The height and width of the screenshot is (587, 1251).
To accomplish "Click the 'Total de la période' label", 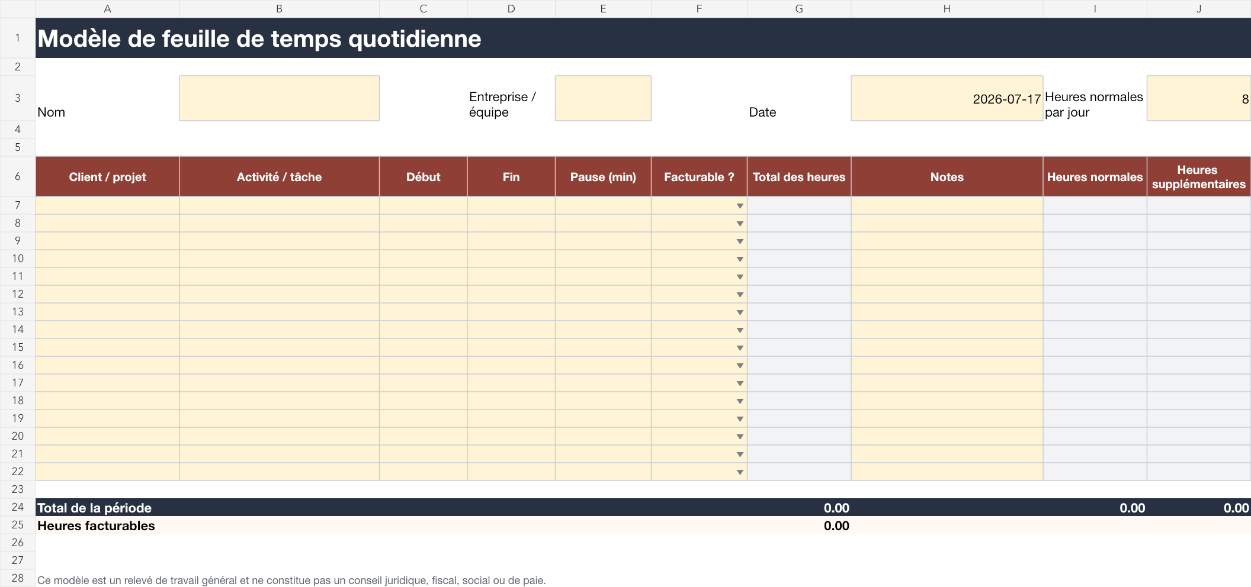I will click(x=95, y=508).
